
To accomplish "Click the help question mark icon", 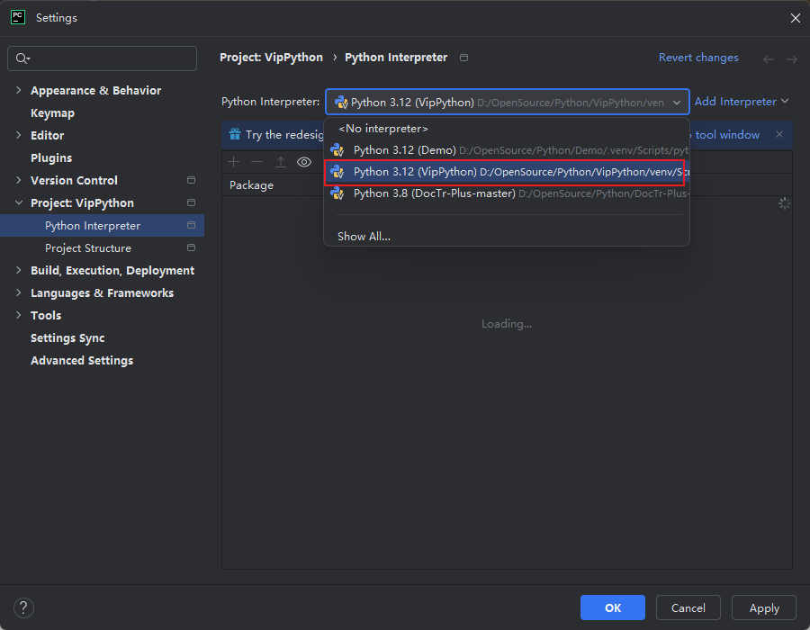I will [24, 607].
